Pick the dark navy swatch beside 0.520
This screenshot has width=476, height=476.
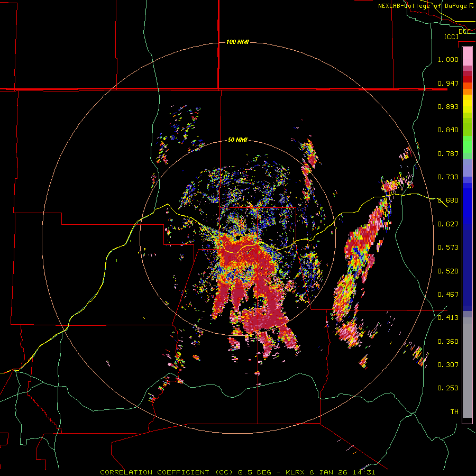467,270
